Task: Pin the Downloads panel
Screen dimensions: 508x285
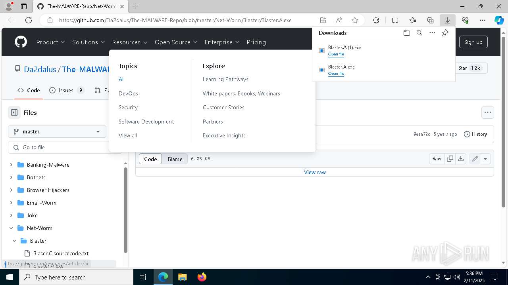Action: [x=445, y=33]
